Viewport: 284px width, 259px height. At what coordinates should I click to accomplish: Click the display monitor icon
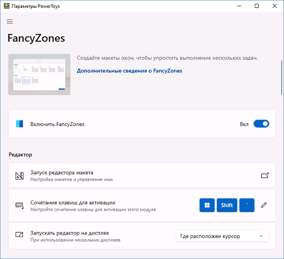click(x=19, y=235)
